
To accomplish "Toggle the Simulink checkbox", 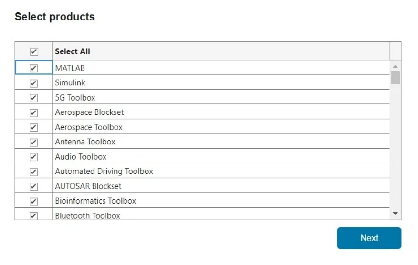I will point(33,83).
